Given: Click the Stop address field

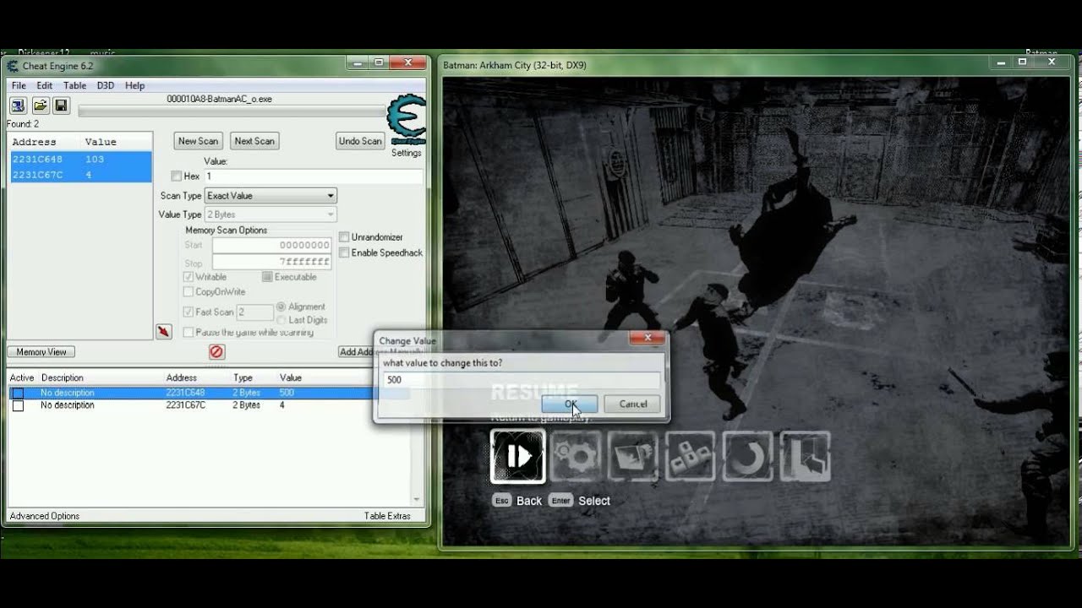Looking at the screenshot, I should click(x=271, y=263).
